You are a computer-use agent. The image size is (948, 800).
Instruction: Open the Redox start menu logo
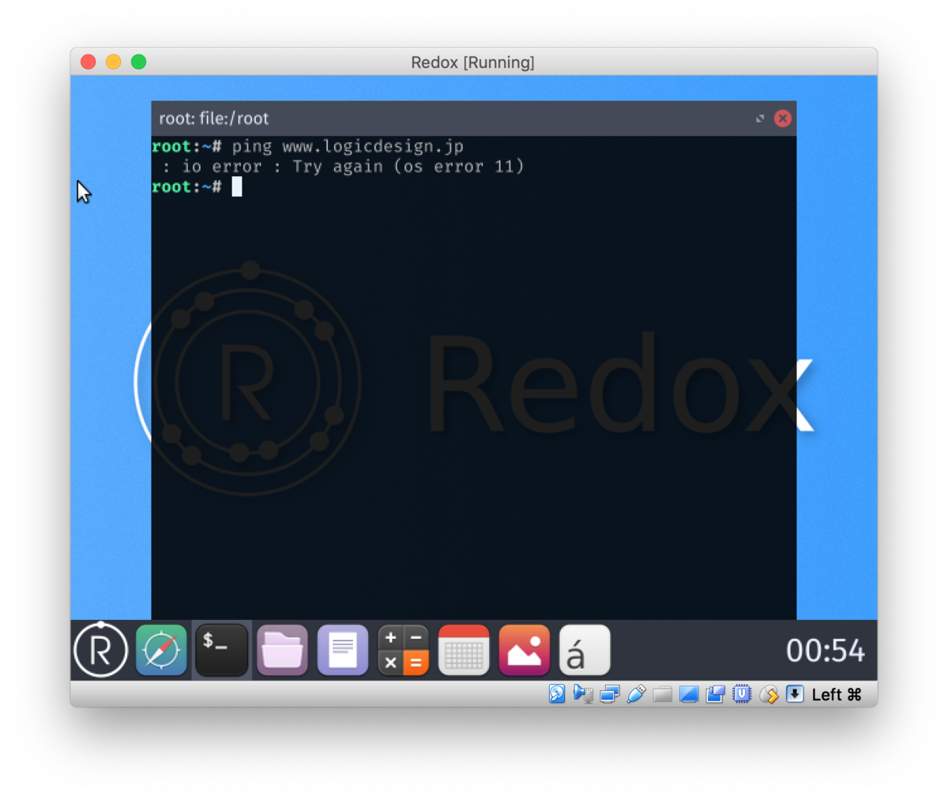tap(100, 650)
